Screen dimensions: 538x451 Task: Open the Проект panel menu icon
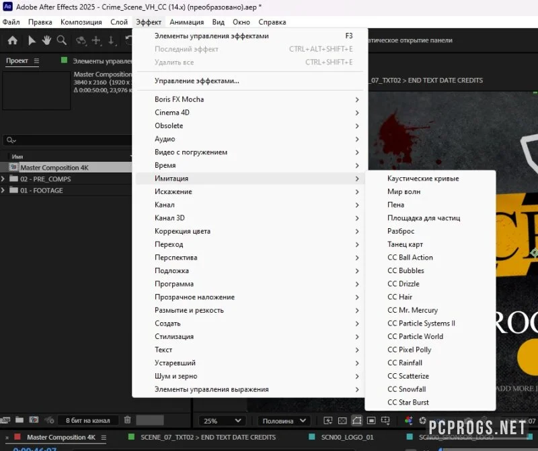(x=36, y=61)
